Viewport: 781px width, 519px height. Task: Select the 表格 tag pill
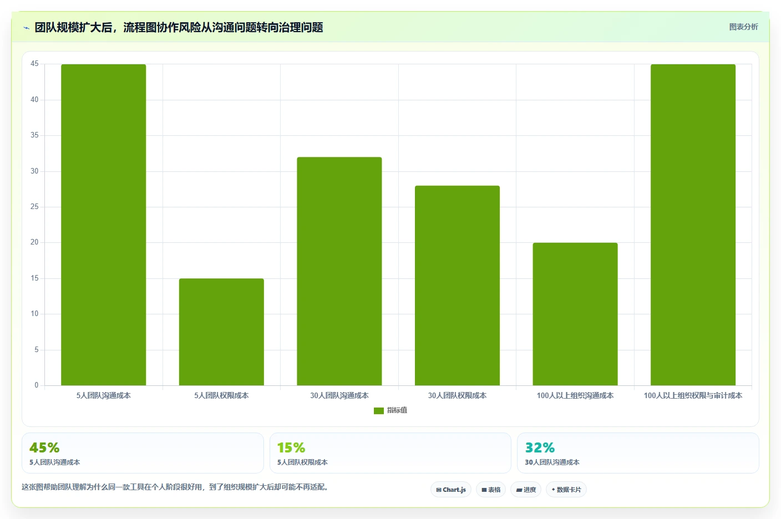tap(491, 490)
